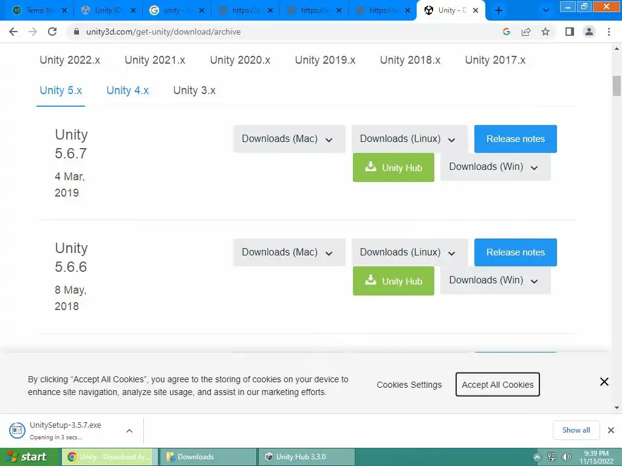This screenshot has height=466, width=622.
Task: Close the active Unity download tab
Action: tap(476, 10)
